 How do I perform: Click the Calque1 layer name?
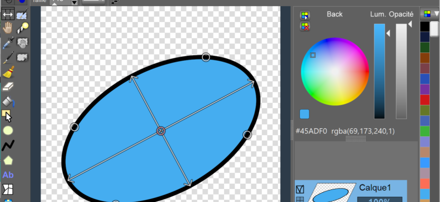(x=375, y=188)
